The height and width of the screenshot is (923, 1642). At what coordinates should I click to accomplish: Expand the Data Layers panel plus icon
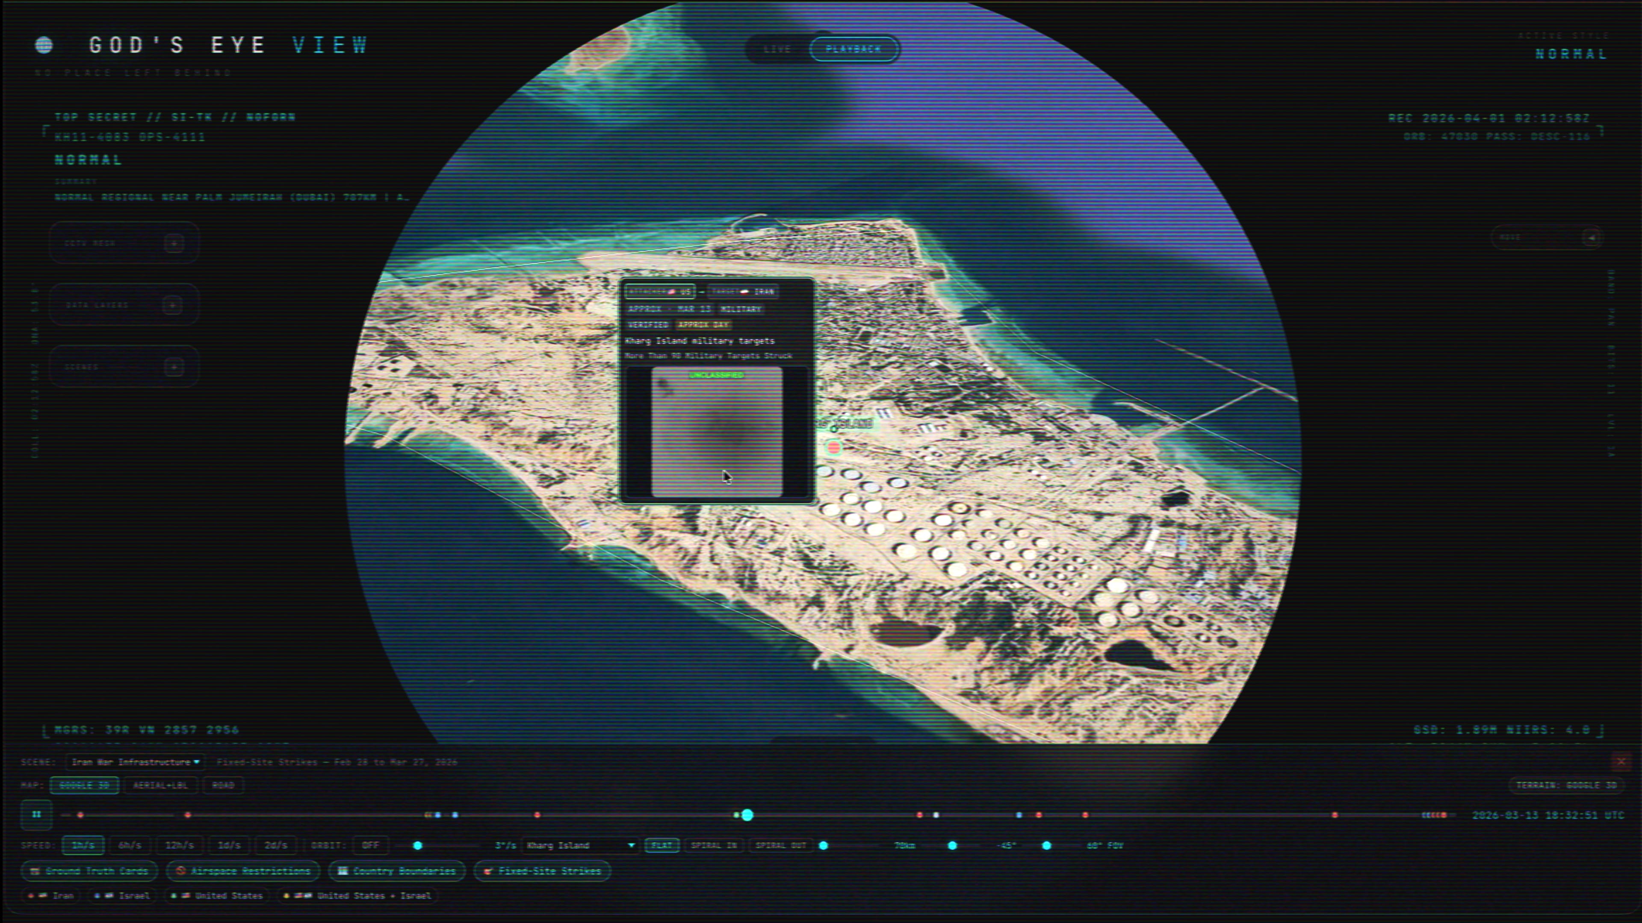pyautogui.click(x=172, y=305)
